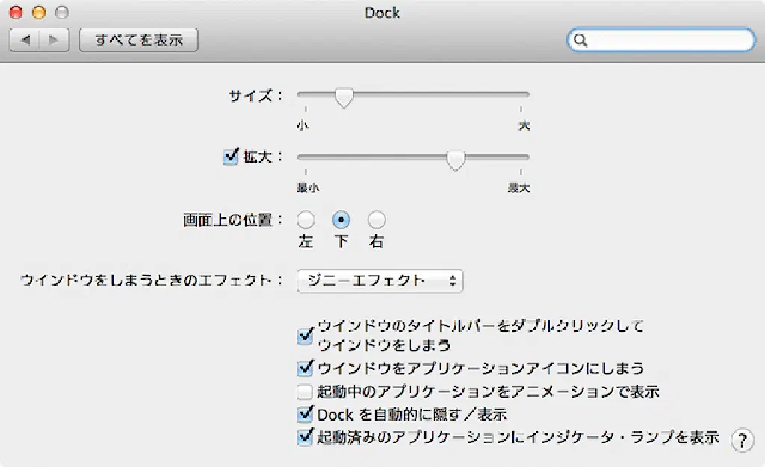Select 下 dock position radio button
Screen dimensions: 765x467
coord(341,220)
